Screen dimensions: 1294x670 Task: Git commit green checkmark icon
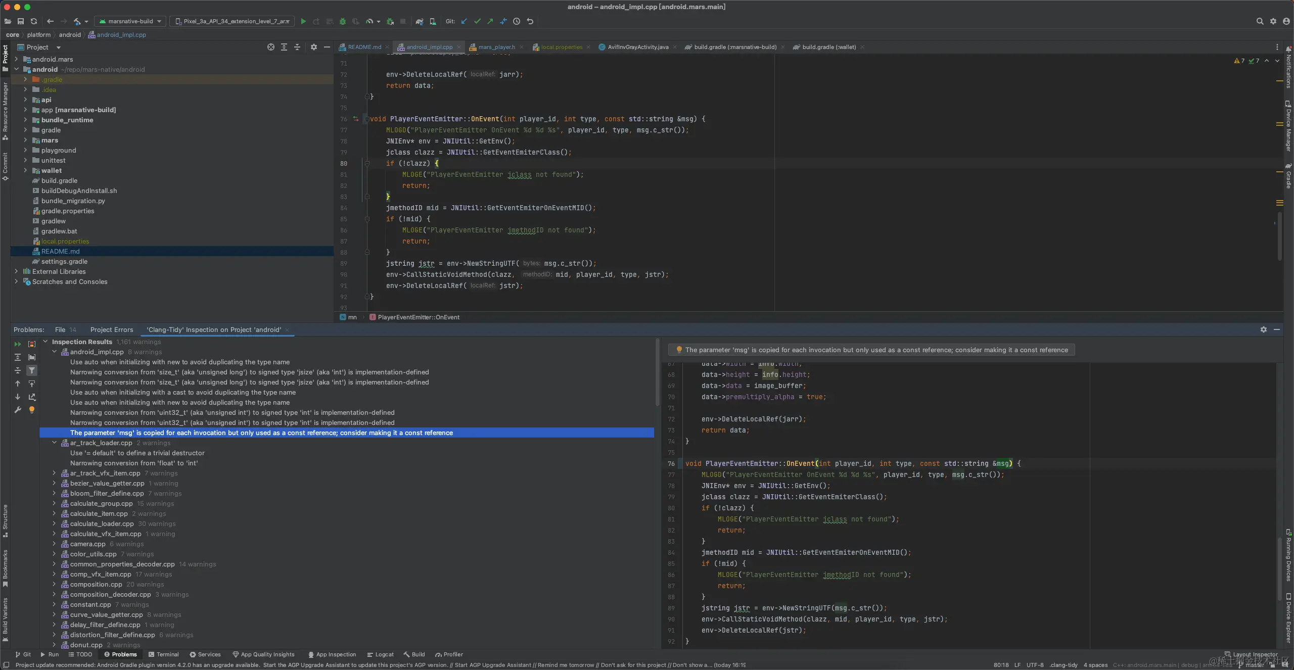click(477, 21)
